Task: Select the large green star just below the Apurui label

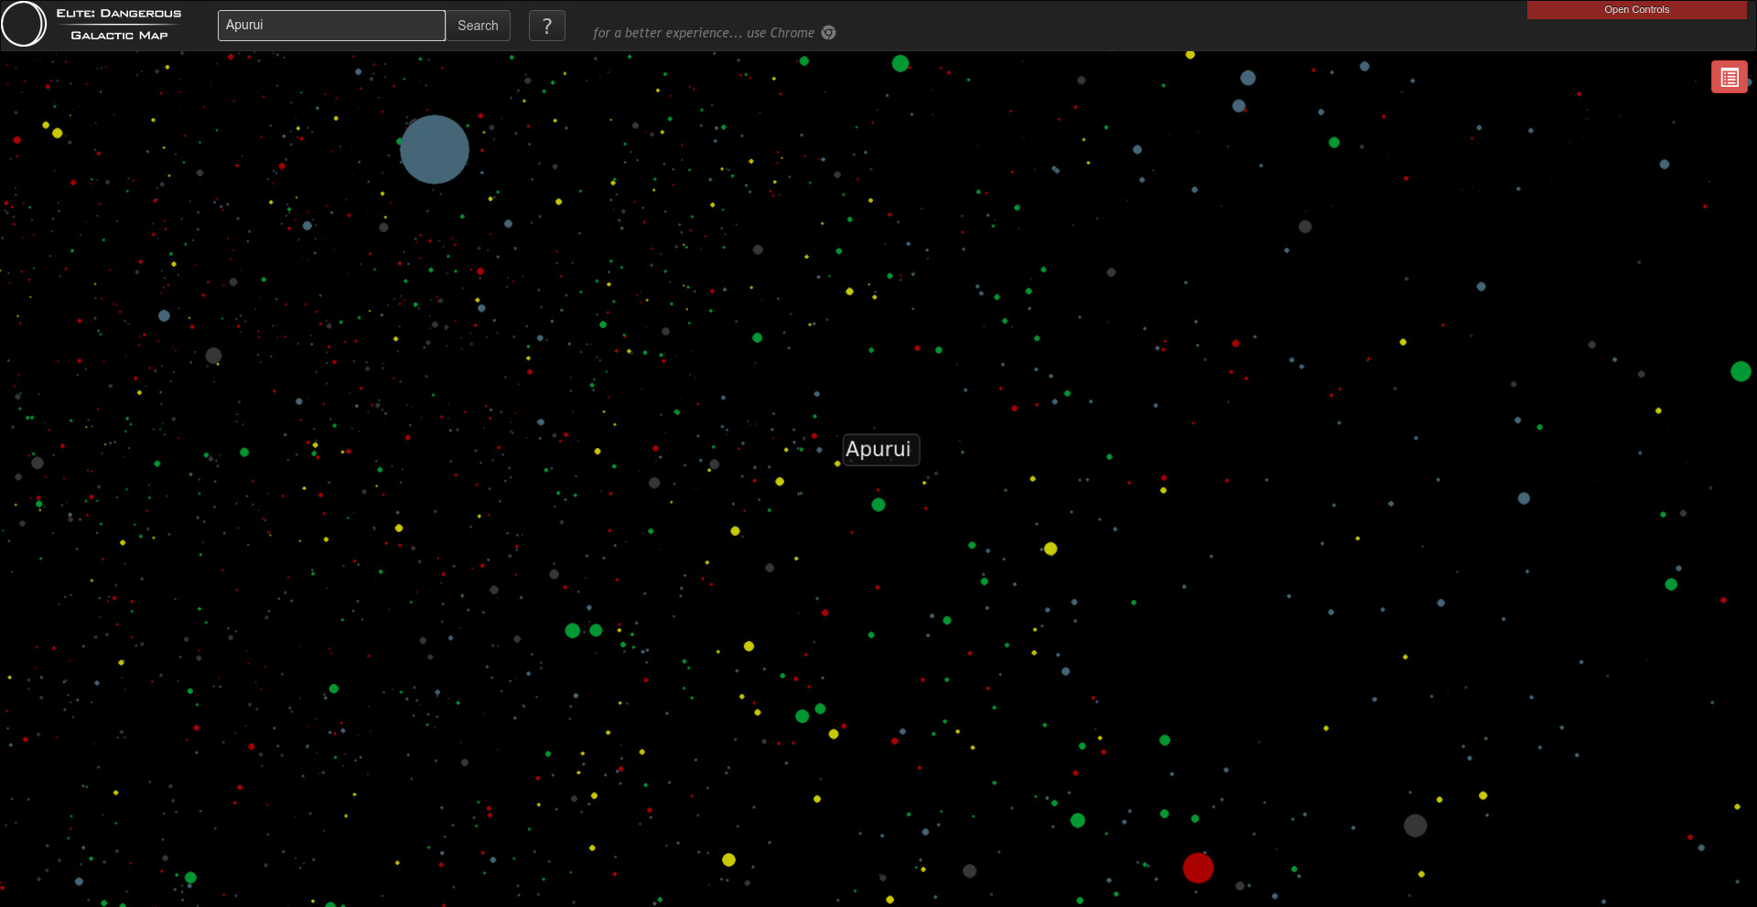Action: pyautogui.click(x=878, y=505)
